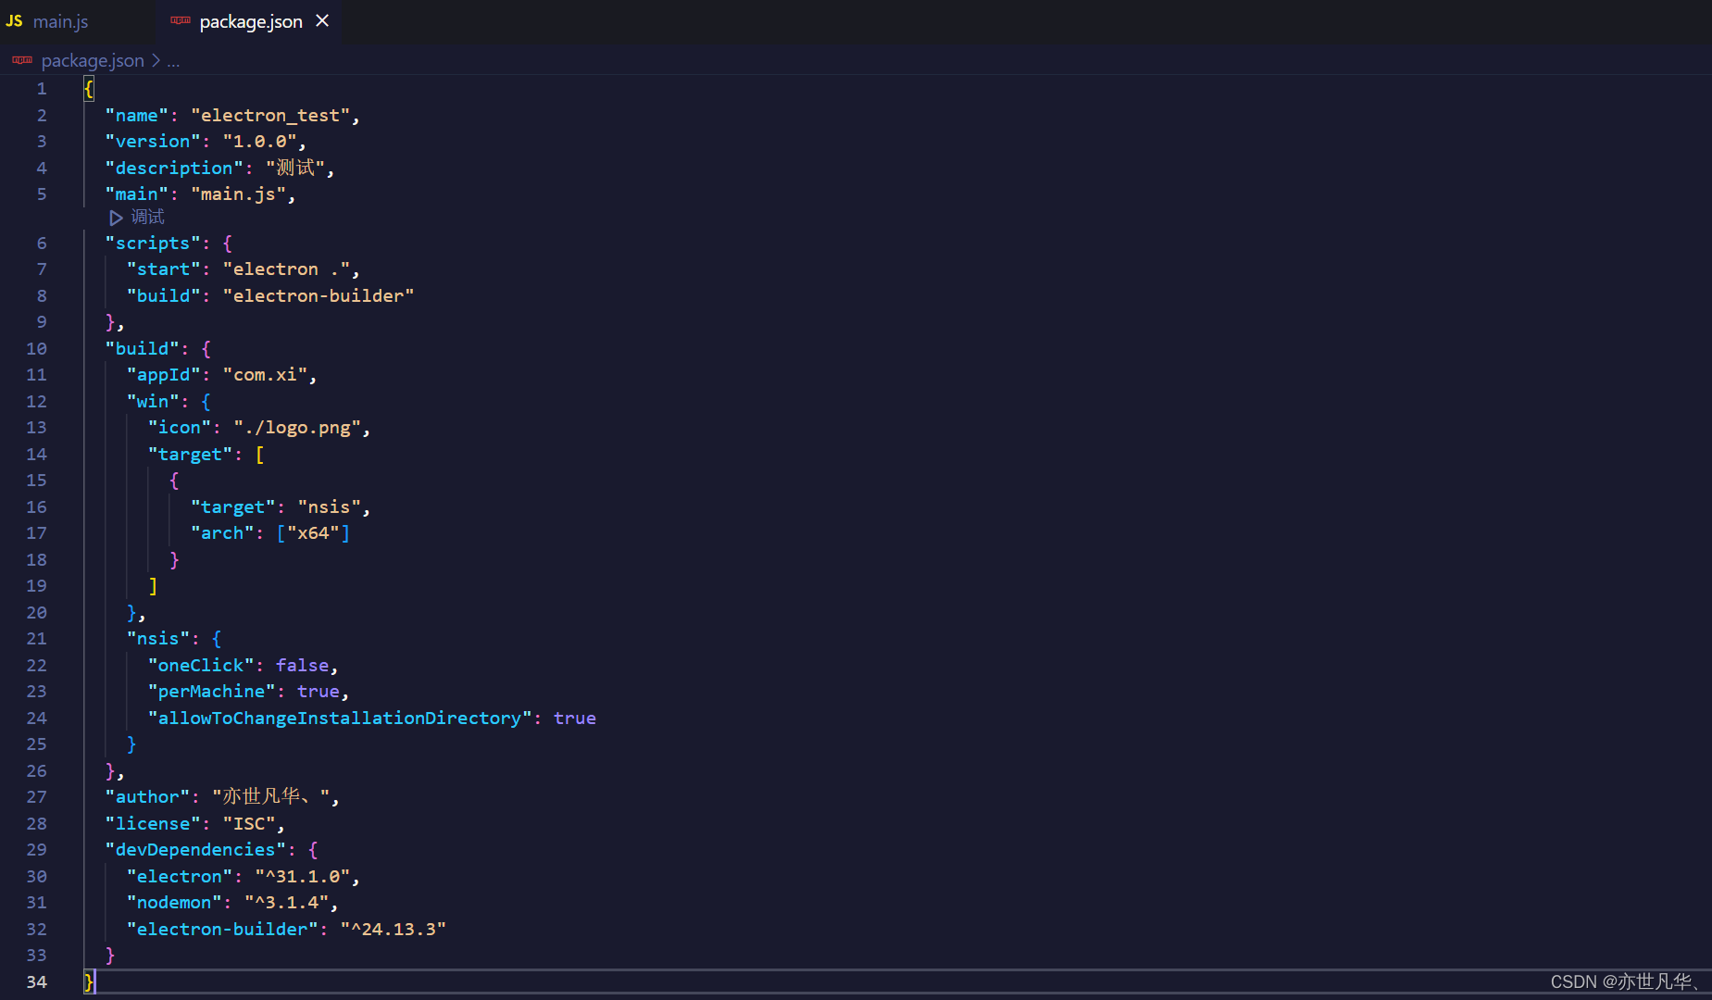The width and height of the screenshot is (1712, 1000).
Task: Click the true value on line 24
Action: click(575, 719)
